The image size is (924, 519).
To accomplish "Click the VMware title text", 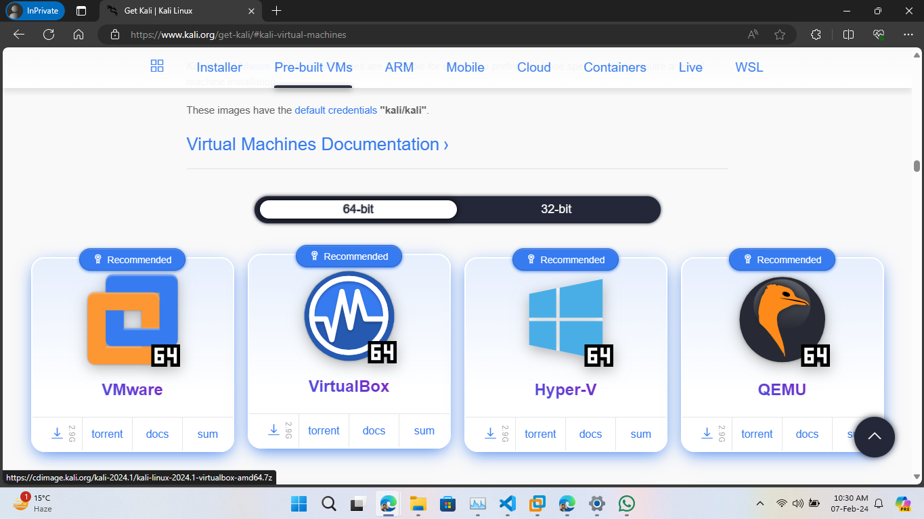I will [x=132, y=390].
